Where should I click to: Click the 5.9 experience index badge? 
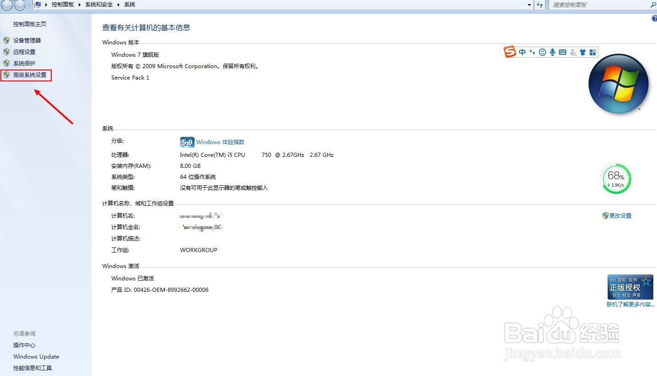[x=187, y=142]
